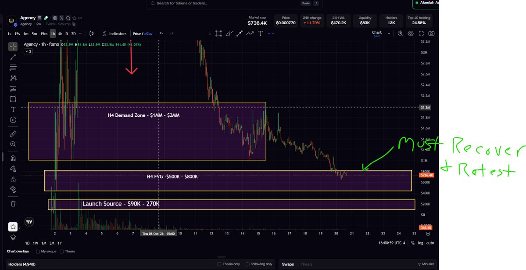Screen dimensions: 526x270
Task: Set the chart range to 1W
Action: tap(36, 243)
